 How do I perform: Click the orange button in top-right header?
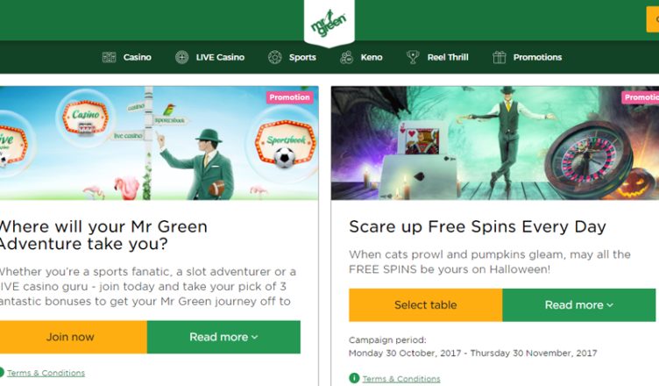click(x=653, y=19)
